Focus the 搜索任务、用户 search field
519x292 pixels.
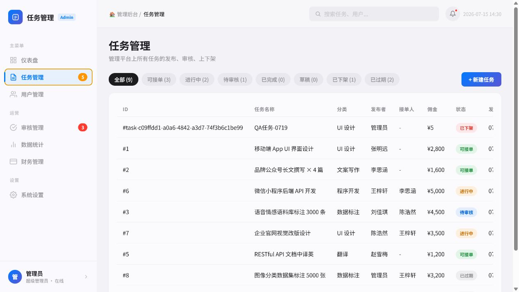(374, 14)
